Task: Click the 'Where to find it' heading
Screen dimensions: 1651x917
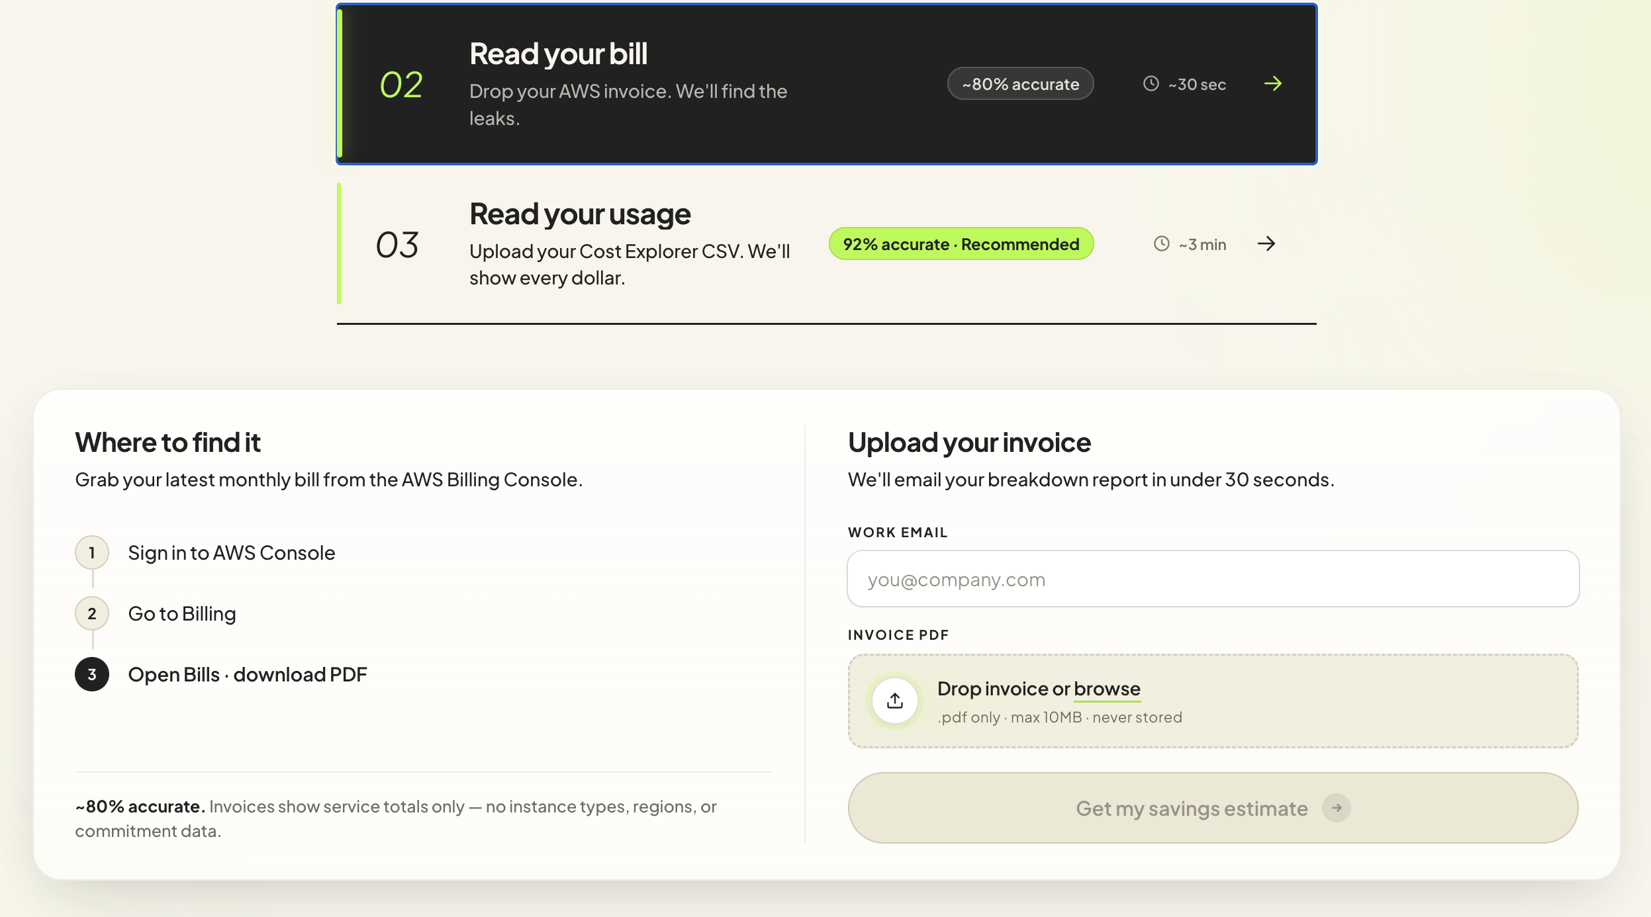Action: tap(167, 443)
